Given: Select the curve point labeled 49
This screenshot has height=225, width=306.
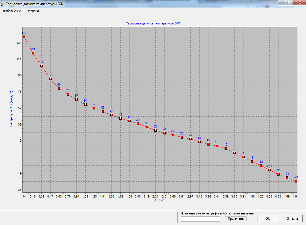Looking at the screenshot, I should [x=111, y=115].
